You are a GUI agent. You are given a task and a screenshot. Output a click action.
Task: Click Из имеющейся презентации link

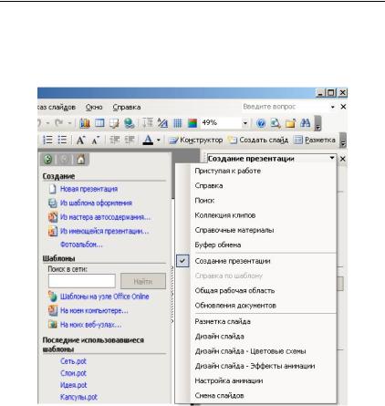(x=104, y=231)
